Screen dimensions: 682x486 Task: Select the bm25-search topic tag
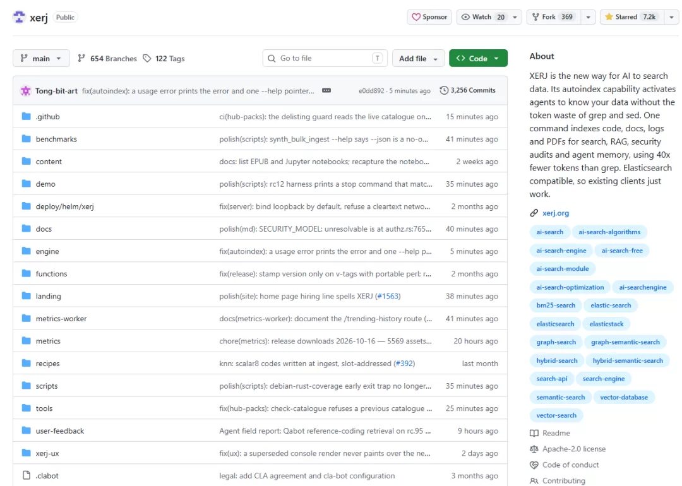[x=556, y=305]
